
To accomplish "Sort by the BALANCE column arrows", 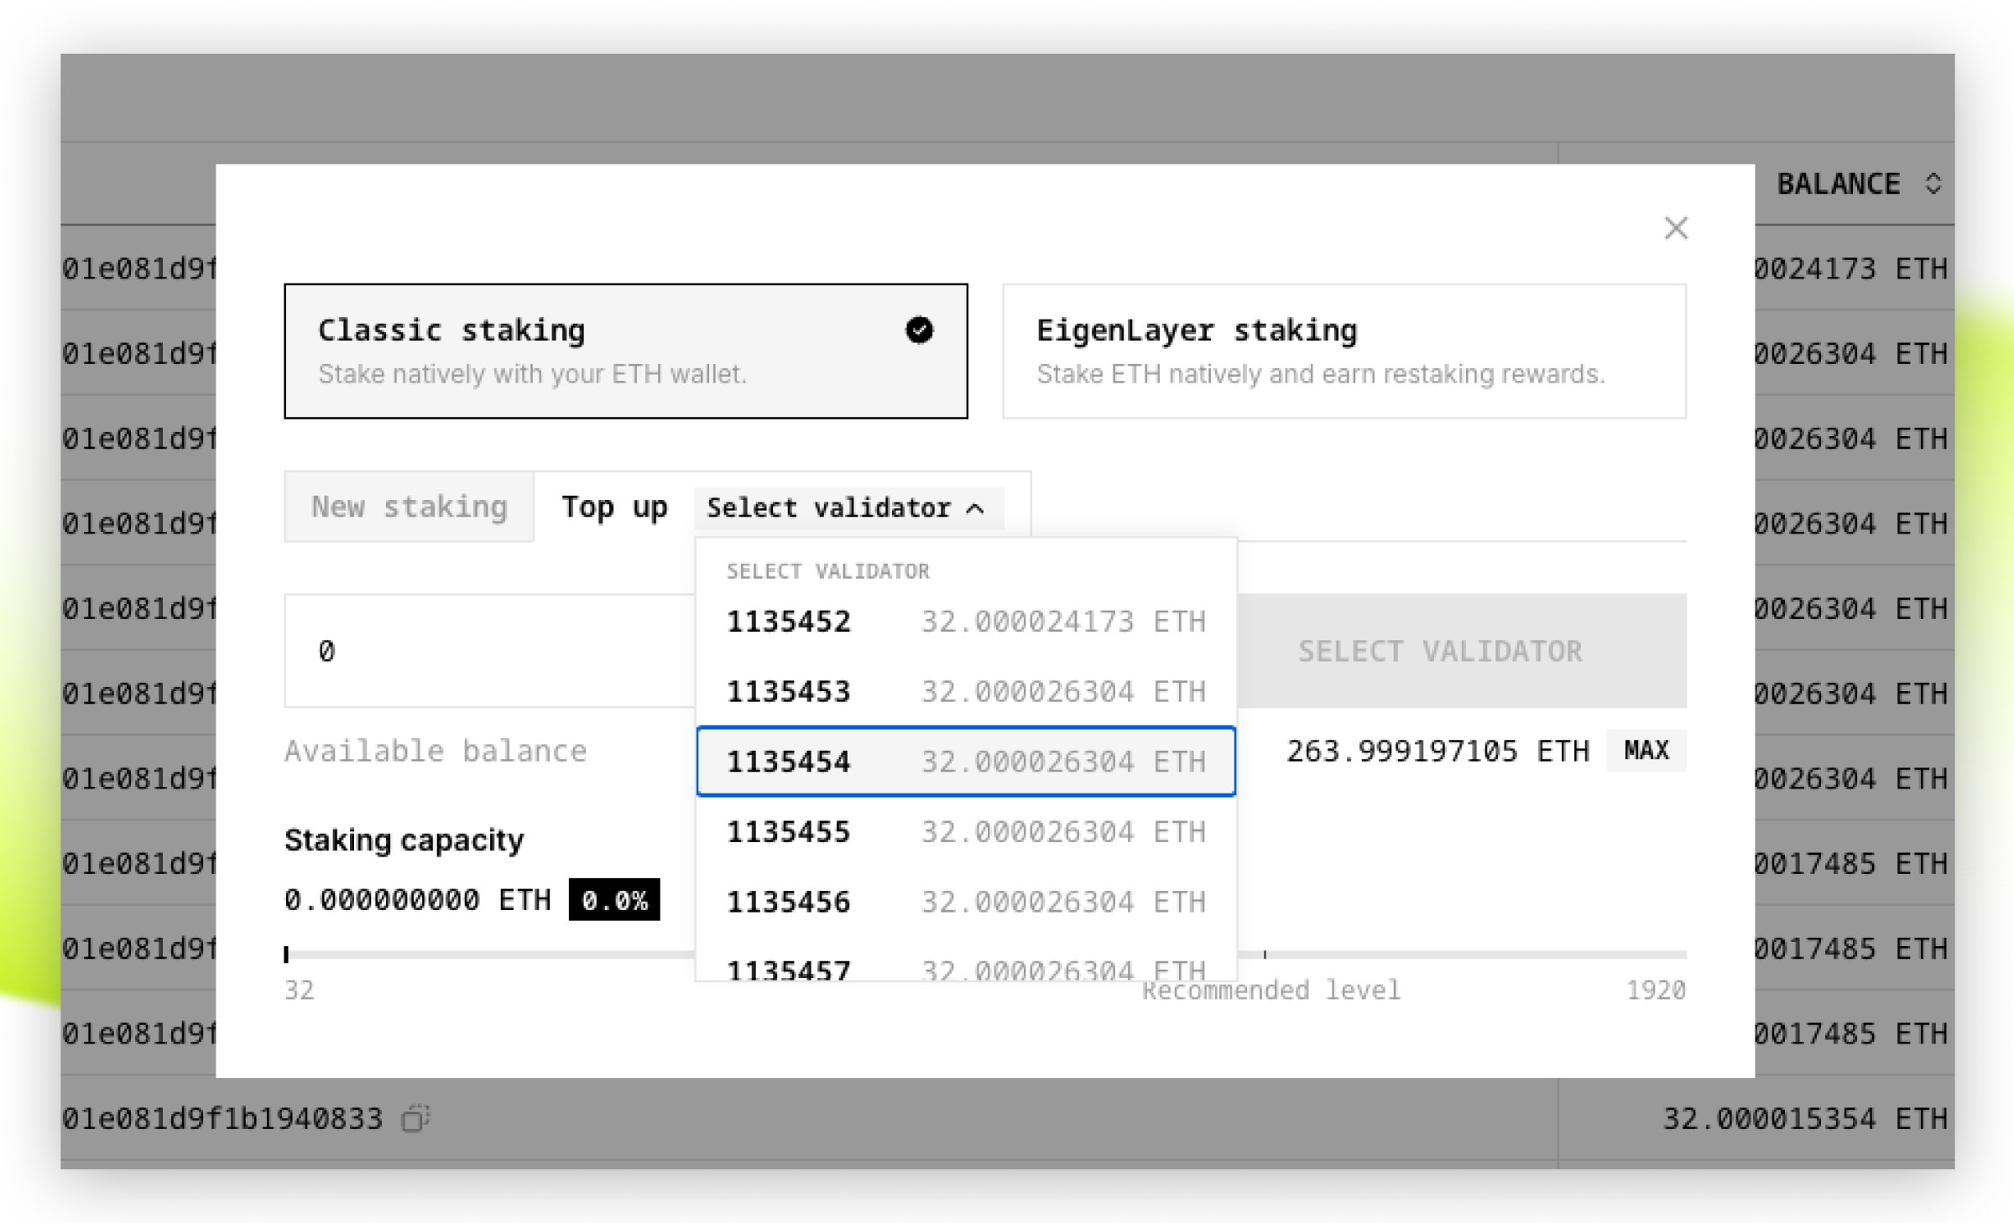I will coord(1933,184).
